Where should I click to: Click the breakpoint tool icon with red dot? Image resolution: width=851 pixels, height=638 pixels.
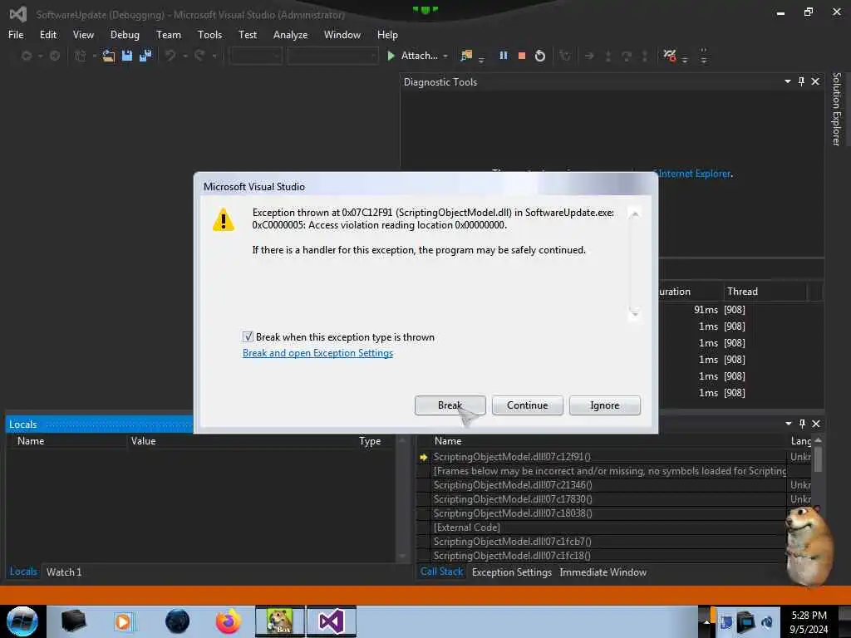[670, 56]
